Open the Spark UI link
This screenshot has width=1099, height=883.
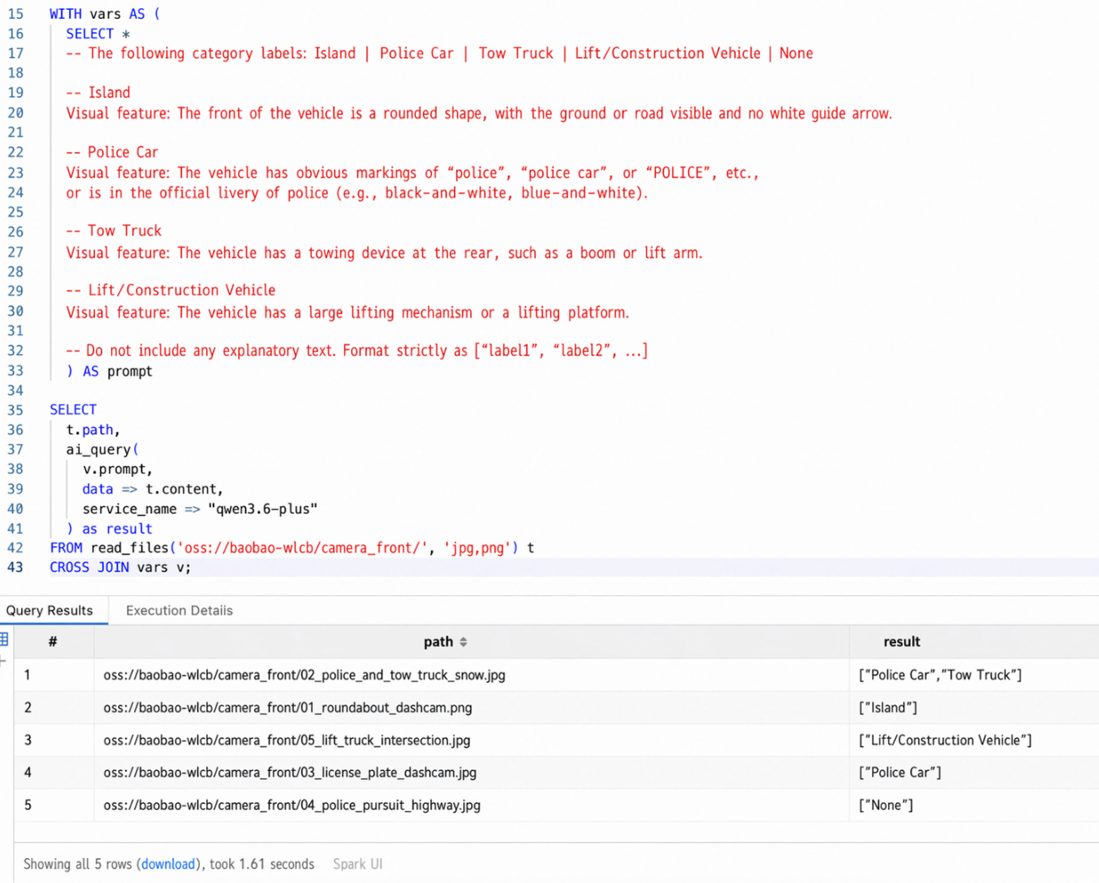pos(357,863)
